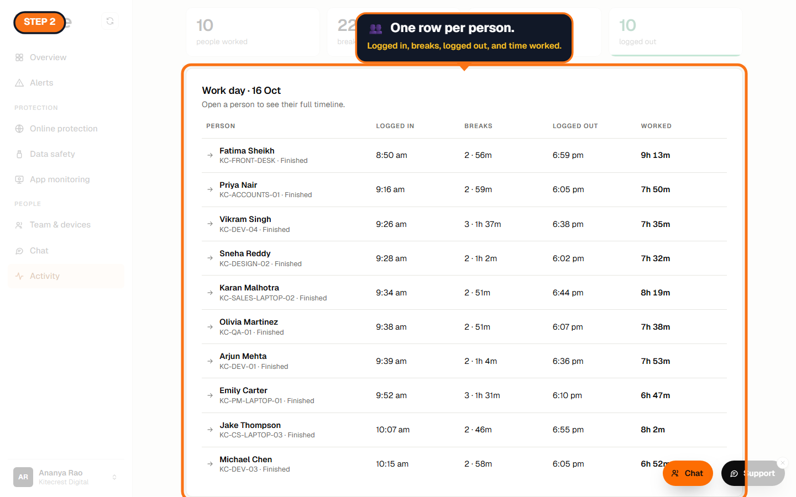Dismiss the Support widget with its close icon
The height and width of the screenshot is (497, 796).
783,463
